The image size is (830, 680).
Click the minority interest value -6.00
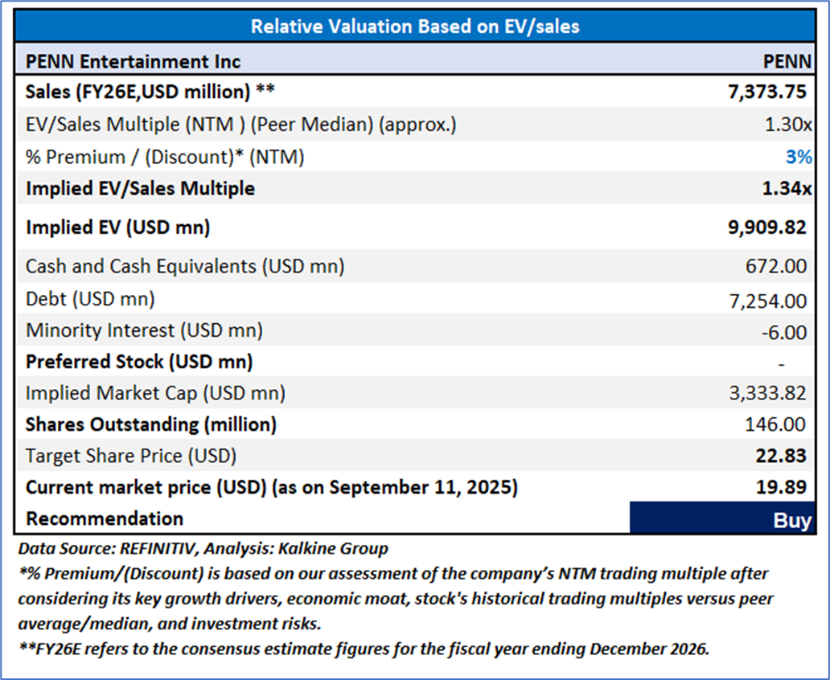pyautogui.click(x=784, y=333)
